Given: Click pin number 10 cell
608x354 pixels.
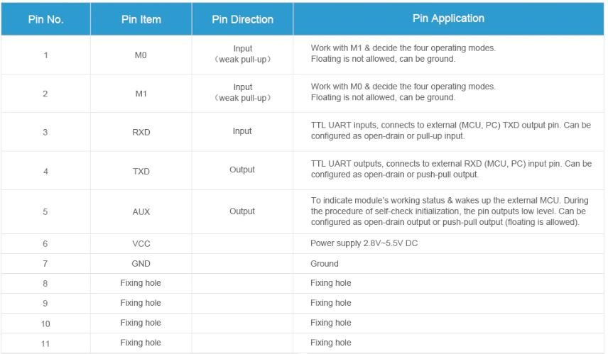Looking at the screenshot, I should coord(45,323).
